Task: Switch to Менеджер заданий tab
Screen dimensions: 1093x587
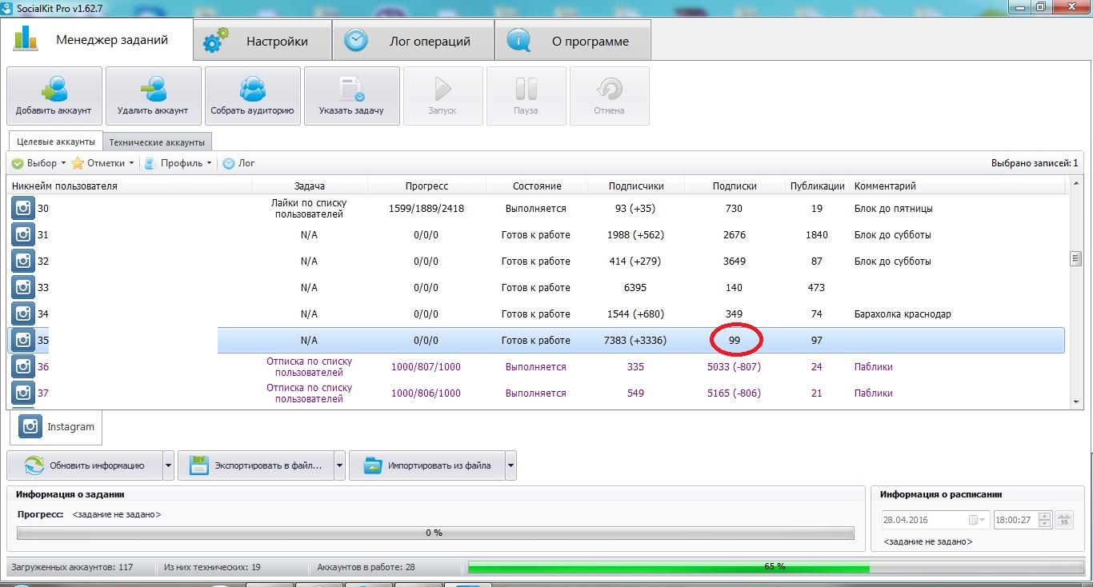Action: pyautogui.click(x=97, y=39)
